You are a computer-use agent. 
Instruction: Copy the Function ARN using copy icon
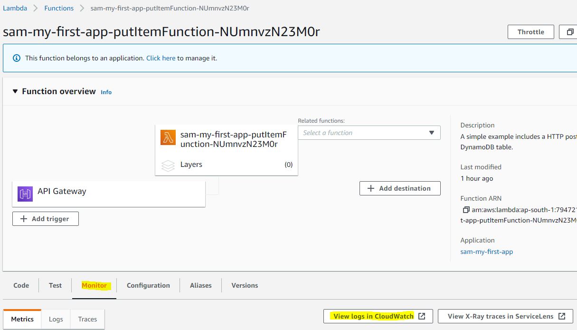coord(466,210)
